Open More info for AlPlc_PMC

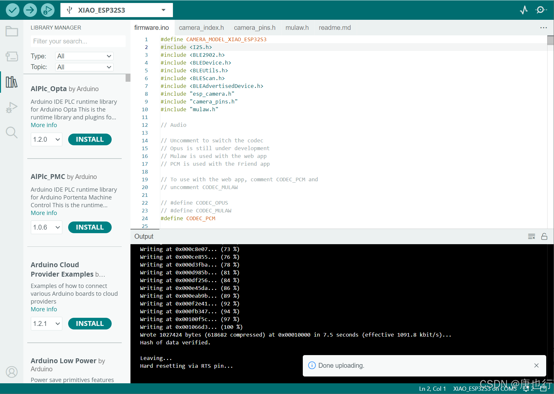44,213
